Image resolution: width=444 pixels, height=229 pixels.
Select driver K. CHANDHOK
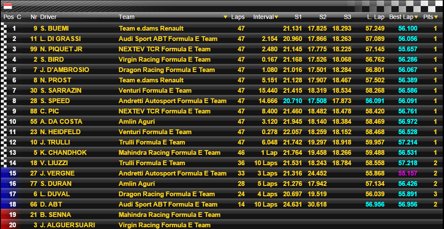[x=63, y=153]
